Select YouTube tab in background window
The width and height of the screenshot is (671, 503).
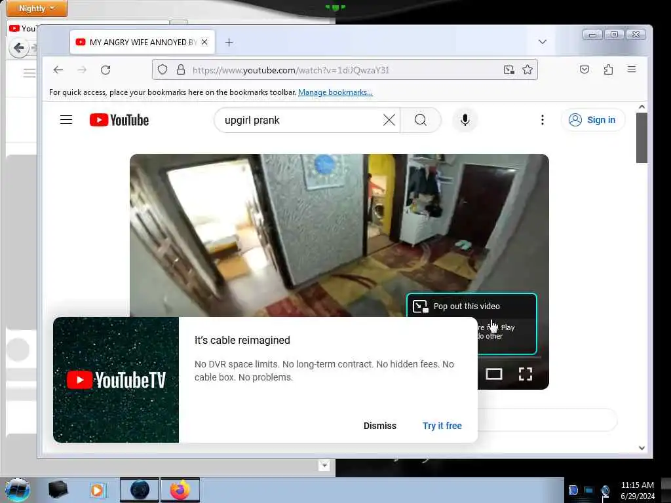pos(24,29)
